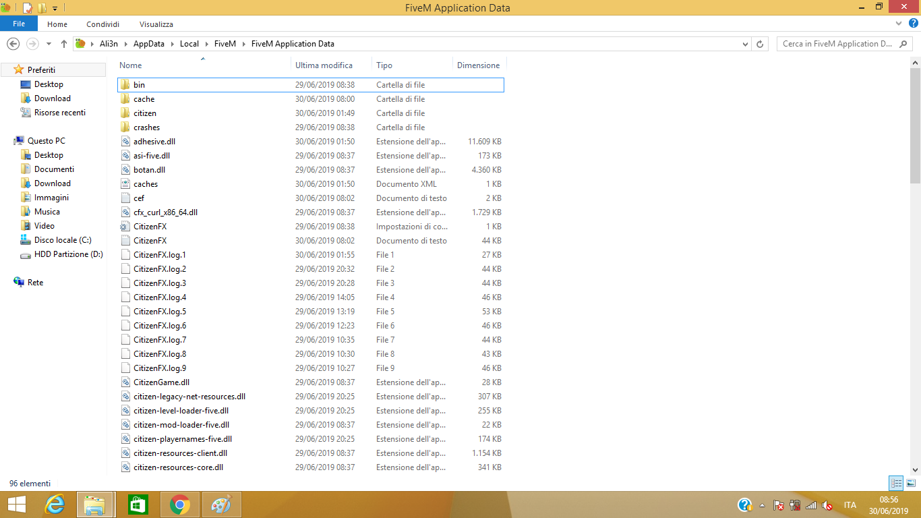This screenshot has height=518, width=921.
Task: Open Video under Questo PC
Action: pos(44,226)
